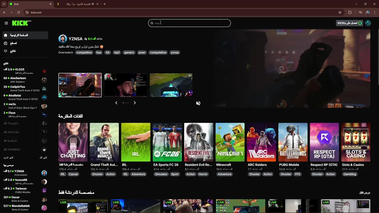379x213 pixels.
Task: Open the hamburger sidebar menu
Action: click(x=6, y=23)
